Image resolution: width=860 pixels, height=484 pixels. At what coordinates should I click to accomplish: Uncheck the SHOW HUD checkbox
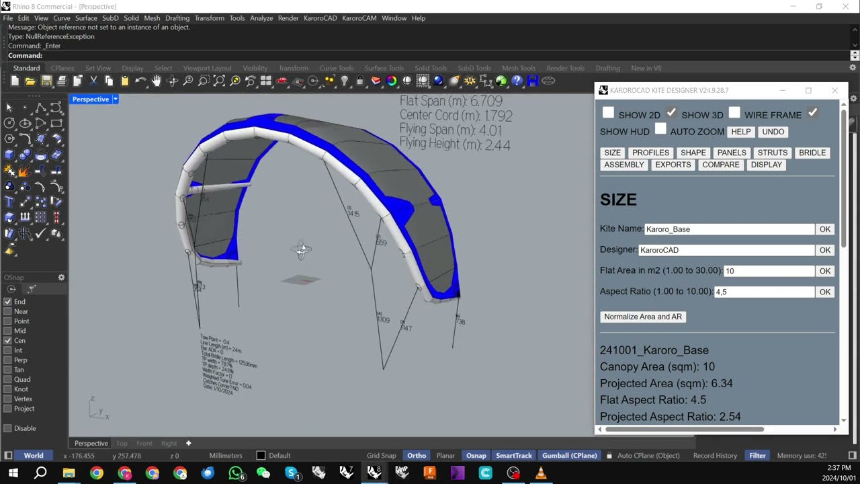[812, 113]
